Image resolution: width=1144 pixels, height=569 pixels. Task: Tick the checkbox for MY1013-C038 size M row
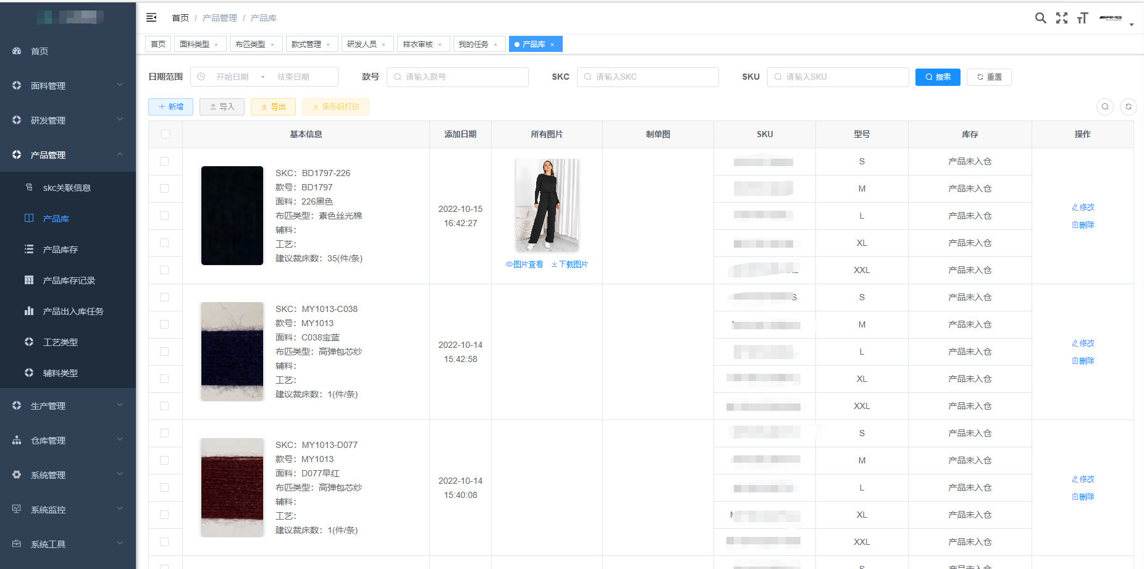(x=164, y=324)
